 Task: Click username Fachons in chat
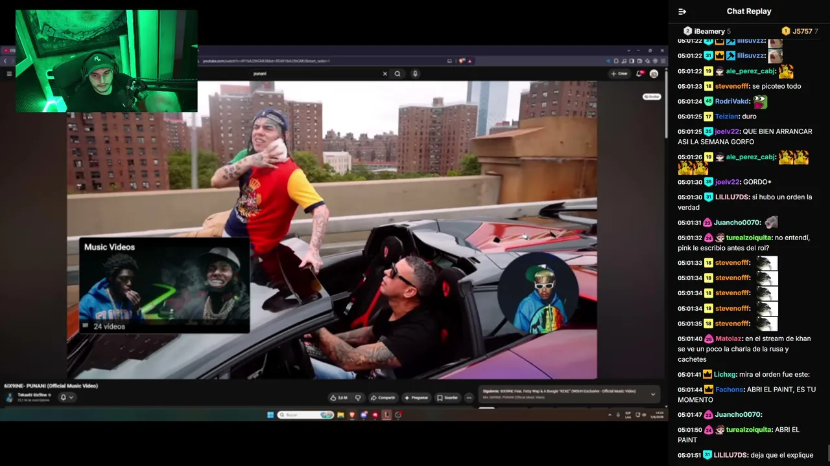[729, 390]
